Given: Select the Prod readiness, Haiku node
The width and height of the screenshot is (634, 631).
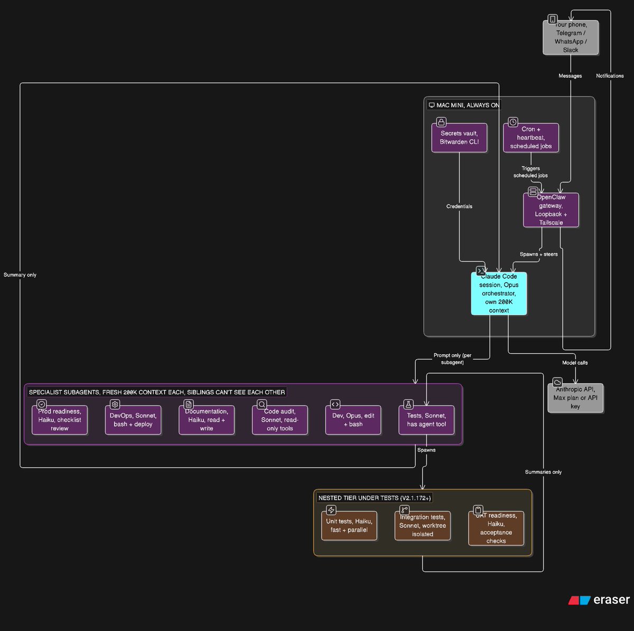Looking at the screenshot, I should [x=60, y=420].
